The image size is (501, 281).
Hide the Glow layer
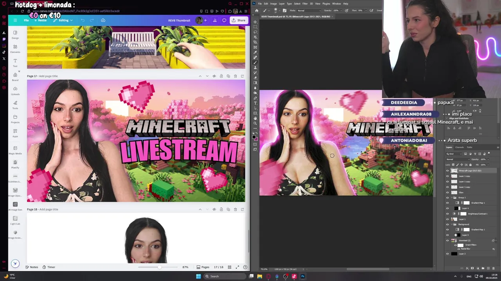click(447, 192)
